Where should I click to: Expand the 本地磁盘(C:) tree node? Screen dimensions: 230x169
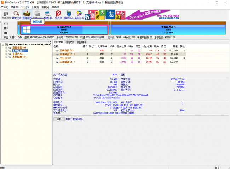coord(6,51)
